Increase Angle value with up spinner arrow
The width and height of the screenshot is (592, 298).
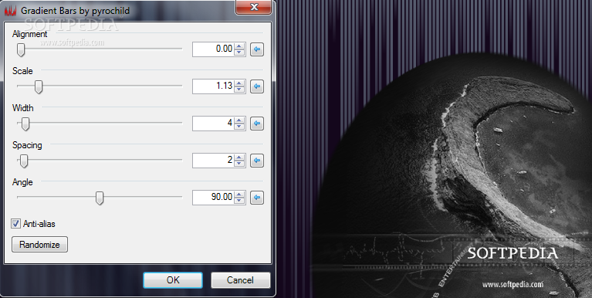point(239,194)
